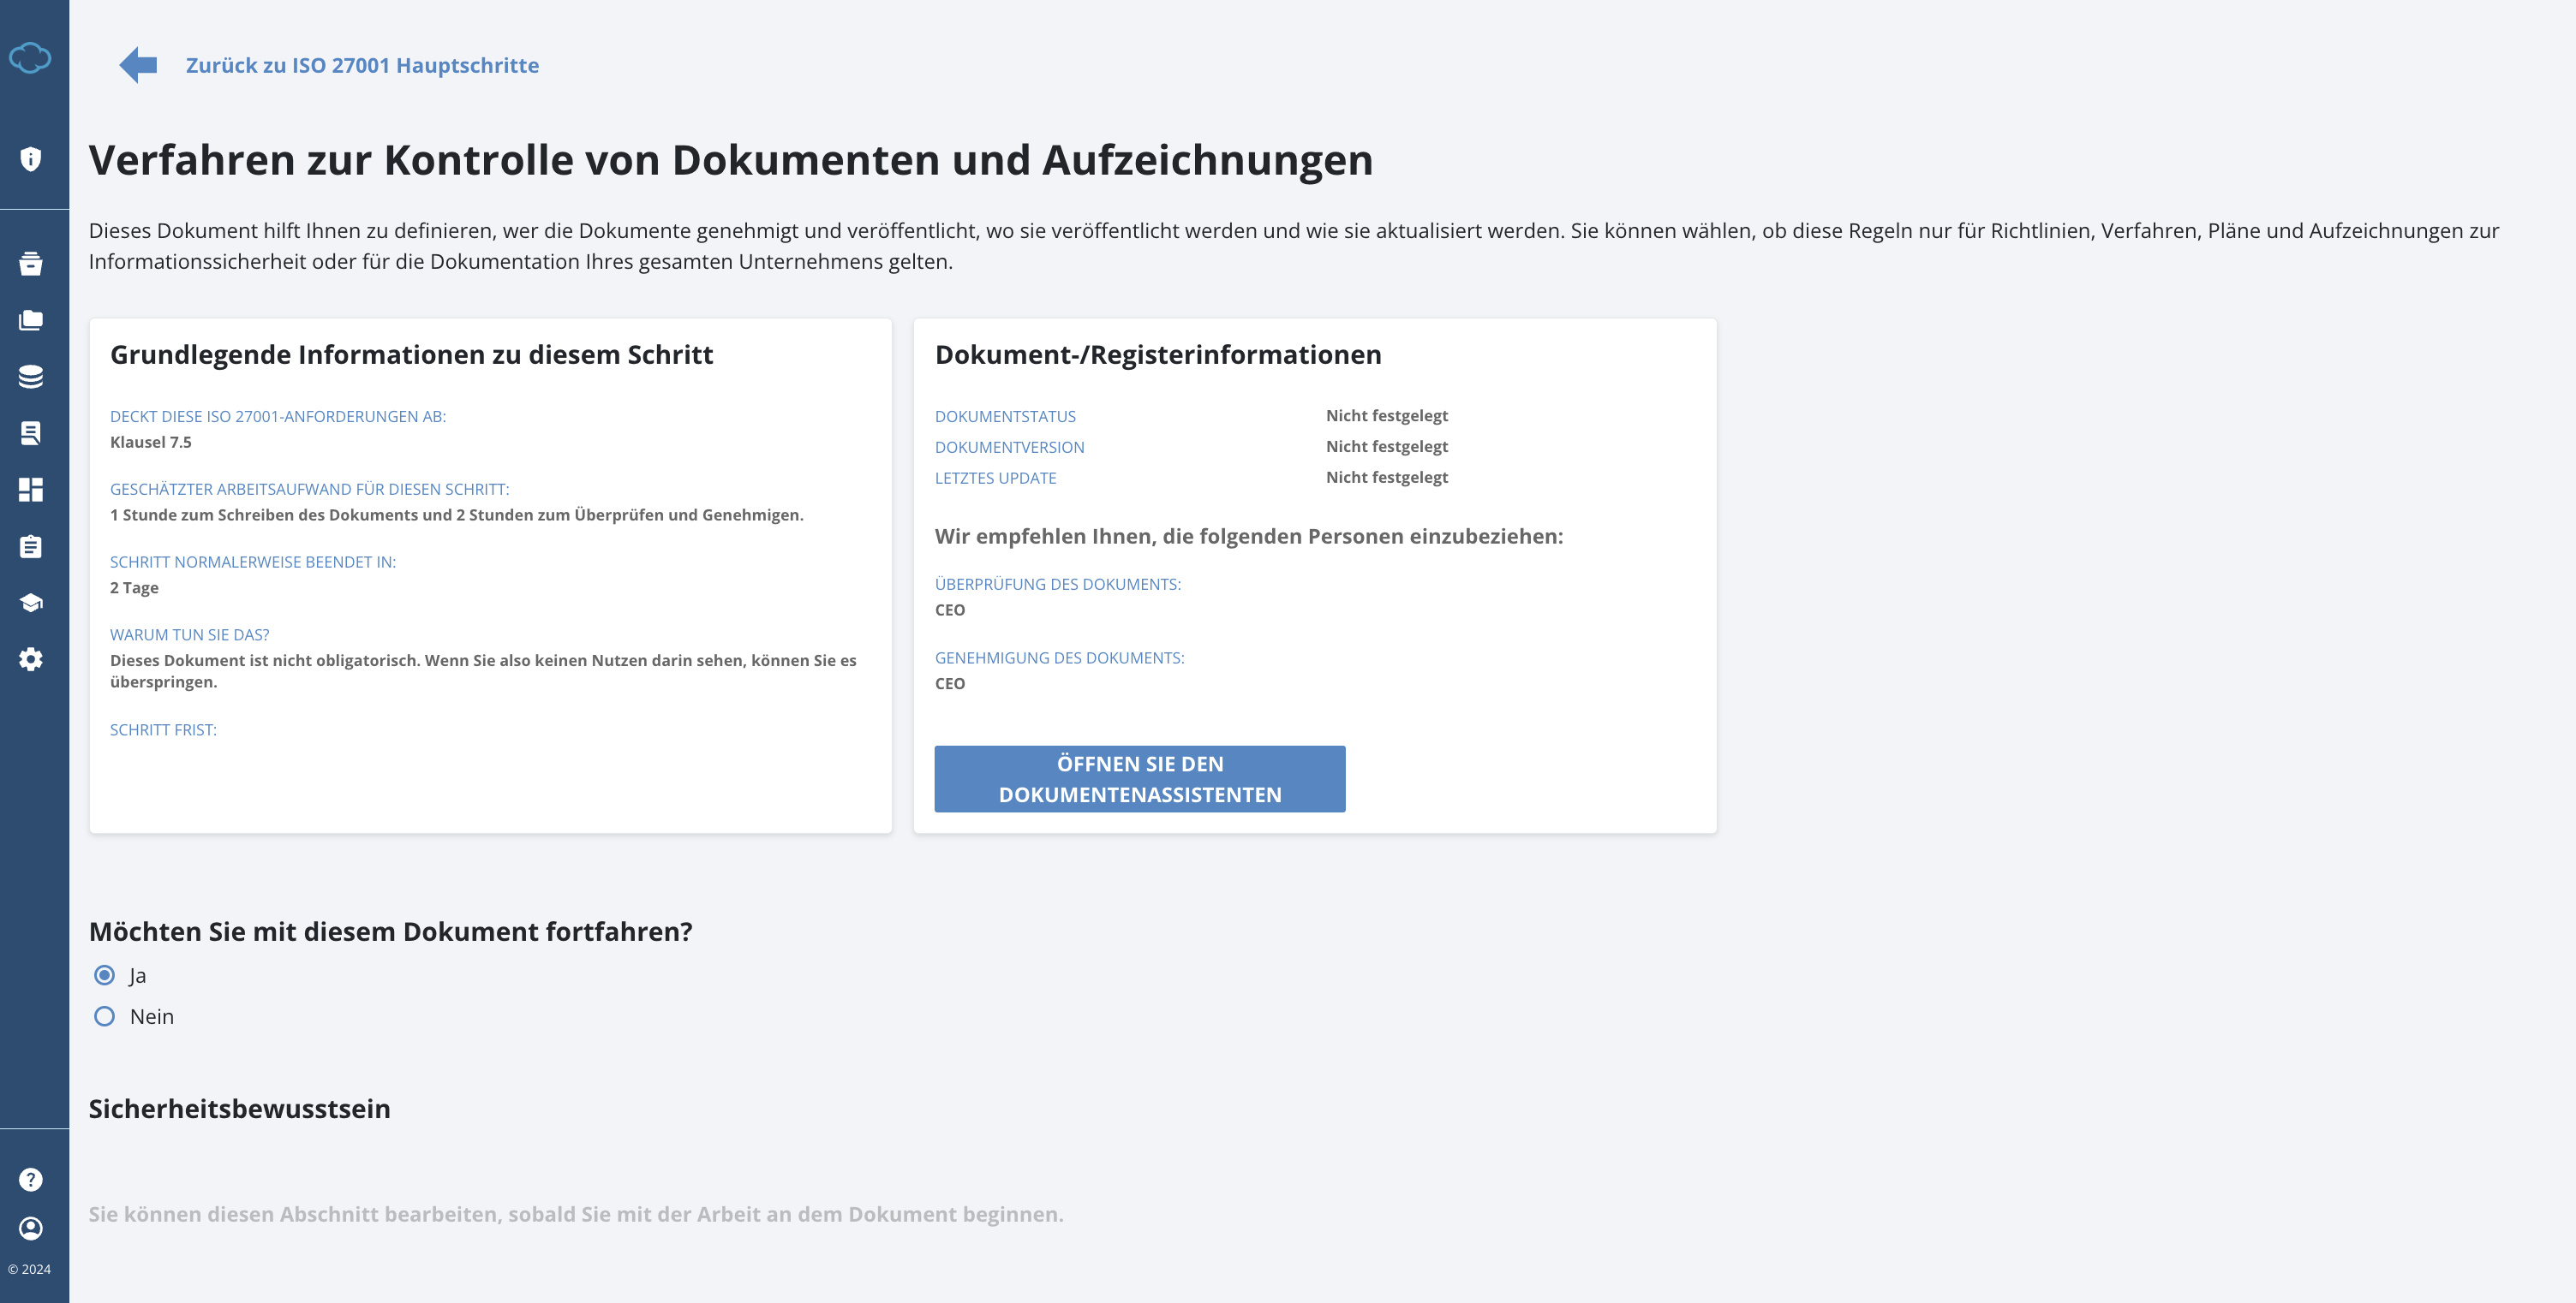Select the database icon in the sidebar
This screenshot has width=2576, height=1303.
click(x=31, y=378)
